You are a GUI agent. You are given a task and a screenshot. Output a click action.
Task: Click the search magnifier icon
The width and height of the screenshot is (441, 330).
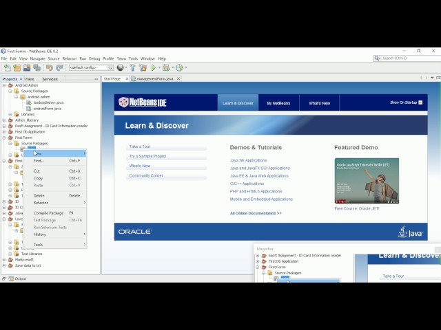(x=377, y=58)
